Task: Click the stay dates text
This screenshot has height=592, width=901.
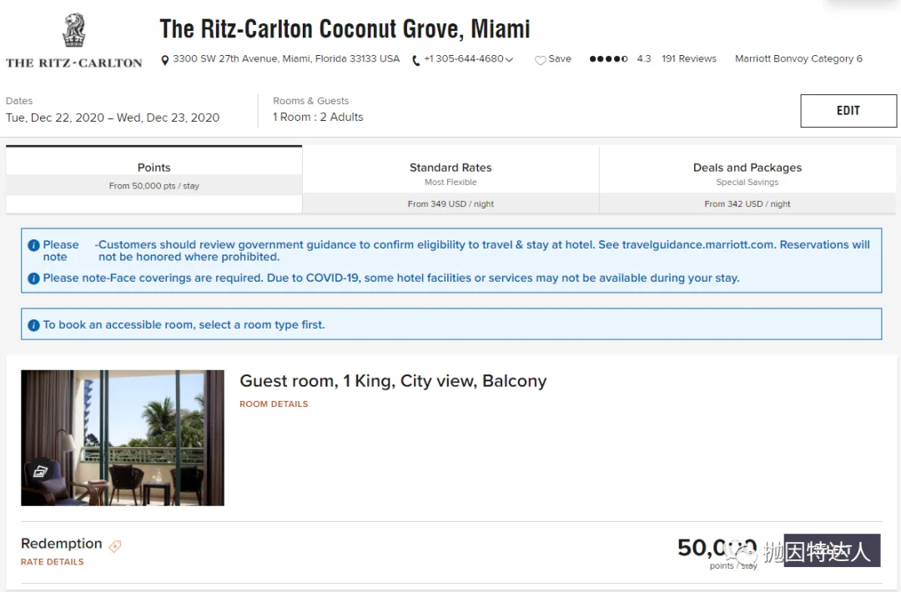Action: coord(113,118)
